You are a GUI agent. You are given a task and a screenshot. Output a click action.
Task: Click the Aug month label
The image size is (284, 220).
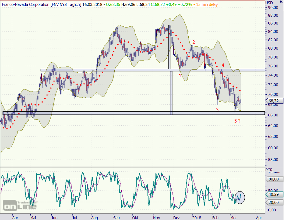coord(94,218)
